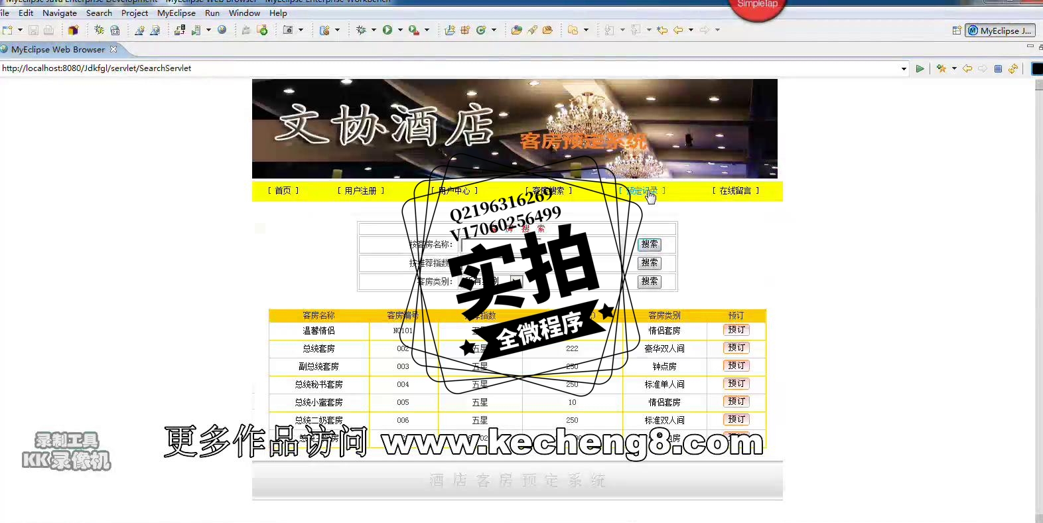The image size is (1043, 523).
Task: Click the 预定记录 navigation link
Action: (x=642, y=190)
